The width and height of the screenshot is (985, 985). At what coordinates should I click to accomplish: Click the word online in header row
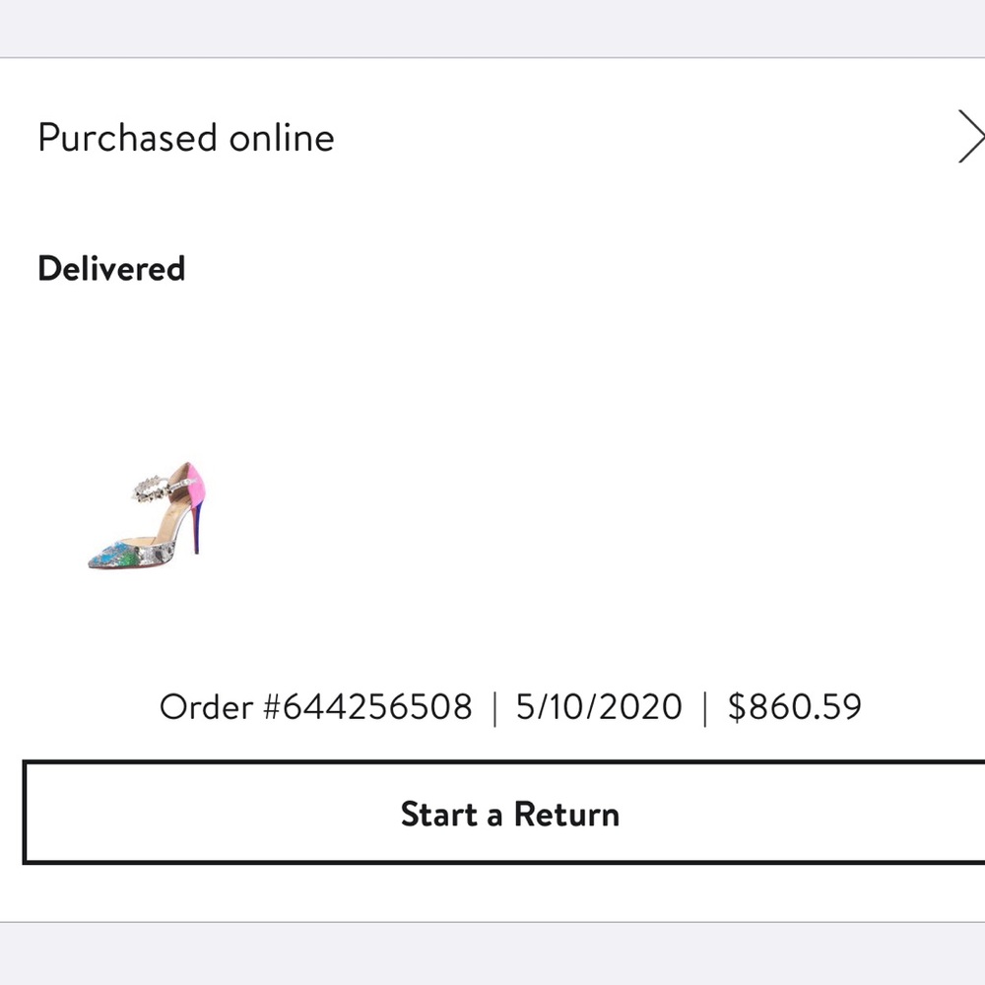coord(282,138)
